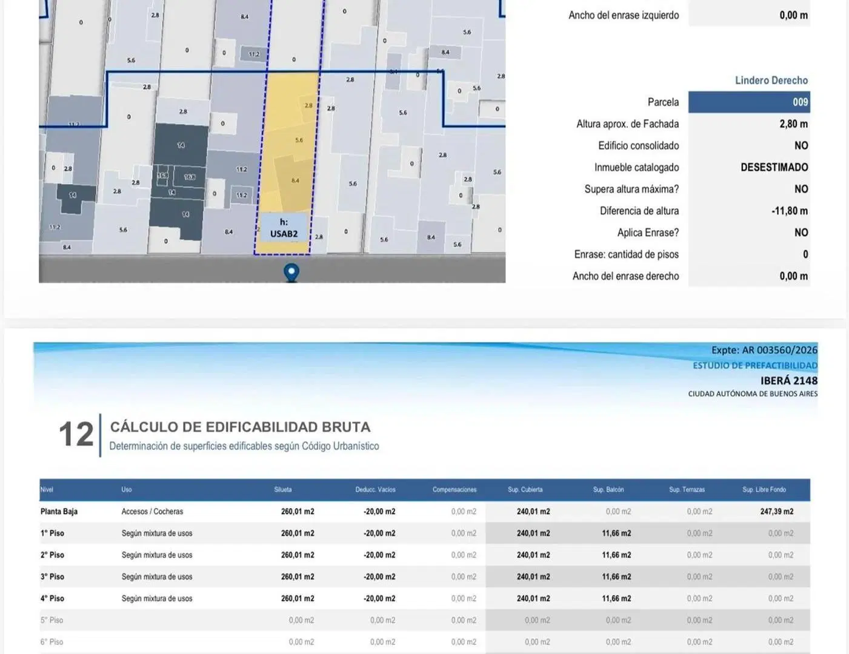
Task: Select 'Según mixtura de usos' in 3° Piso row
Action: click(x=157, y=577)
